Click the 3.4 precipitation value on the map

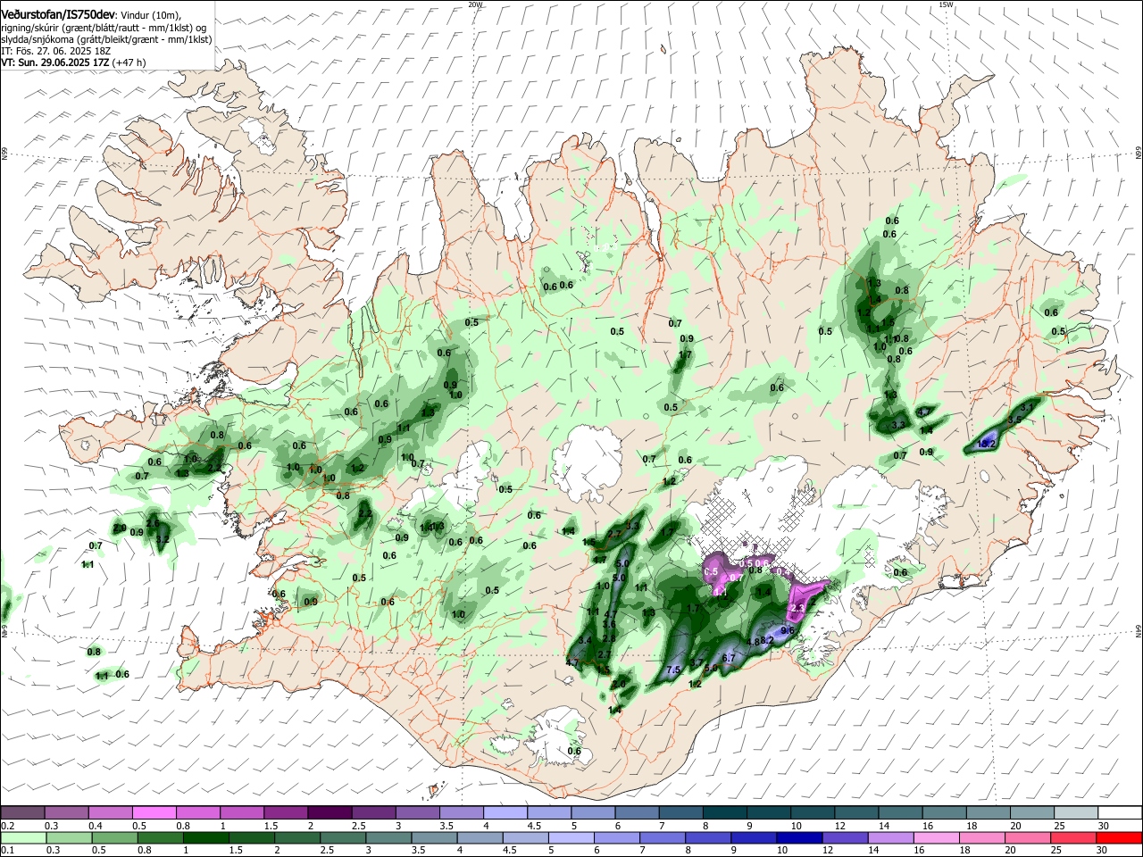pyautogui.click(x=586, y=640)
